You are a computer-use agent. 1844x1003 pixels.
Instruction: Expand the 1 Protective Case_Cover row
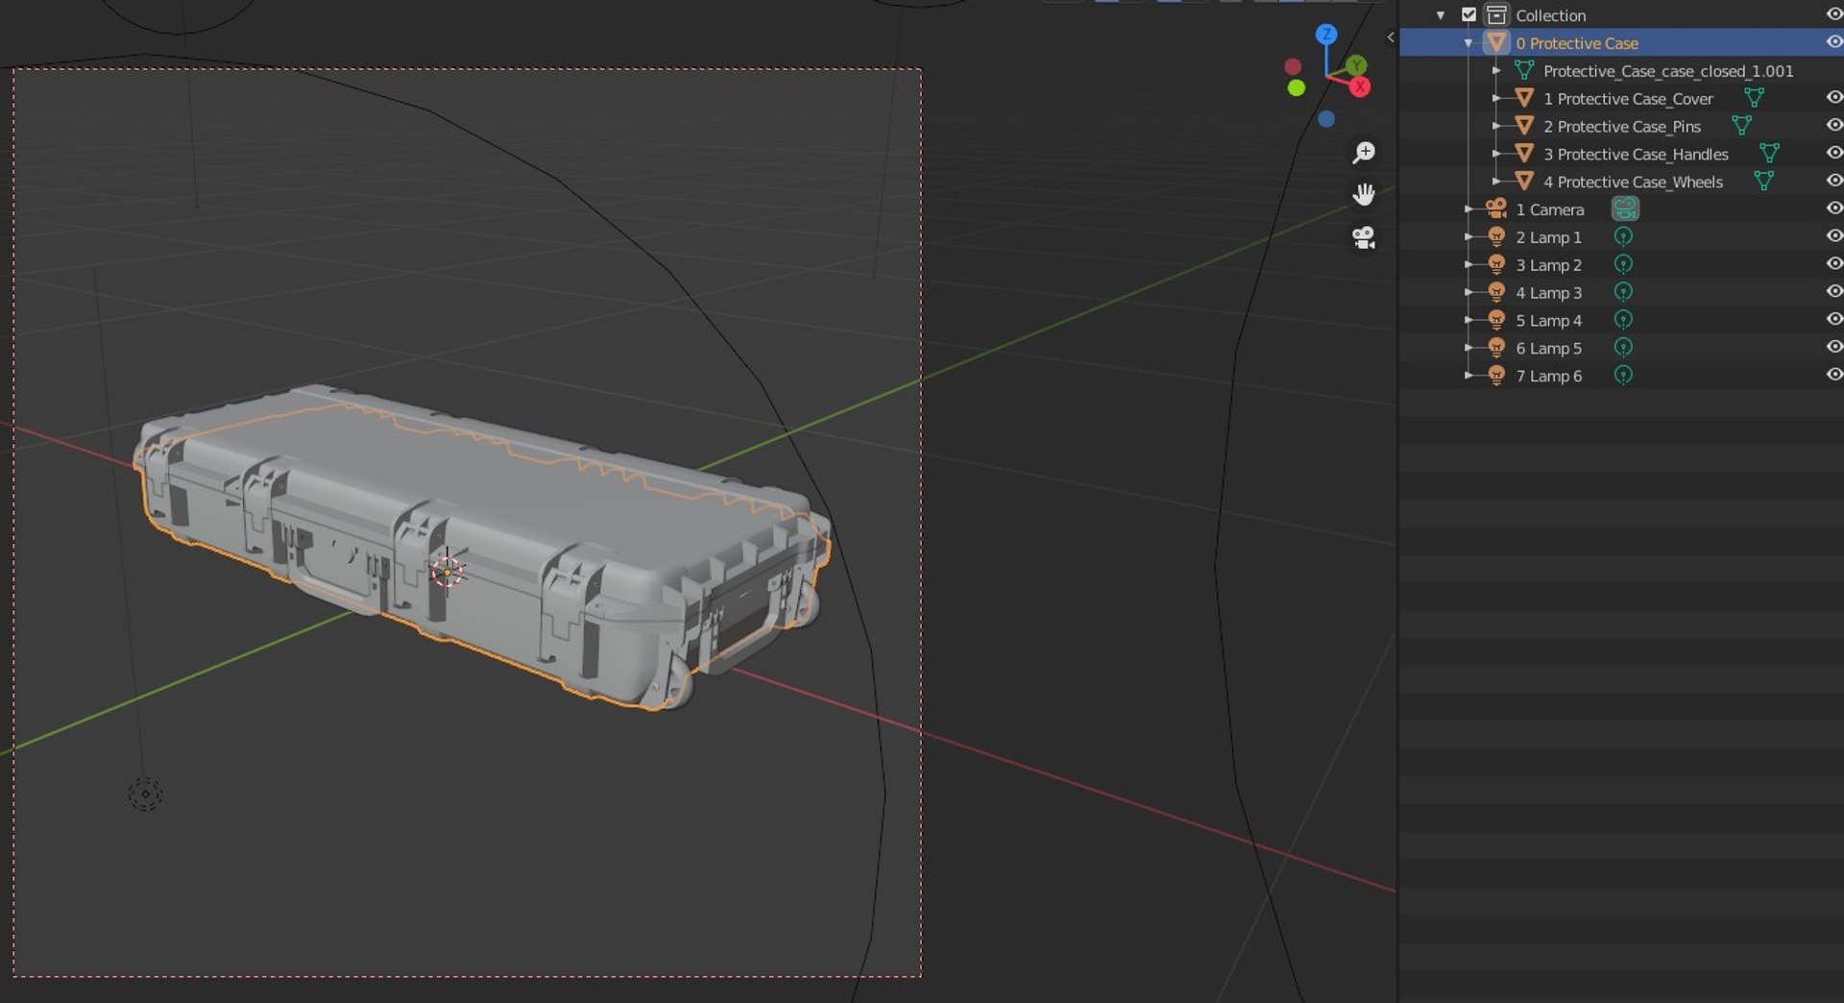tap(1496, 98)
